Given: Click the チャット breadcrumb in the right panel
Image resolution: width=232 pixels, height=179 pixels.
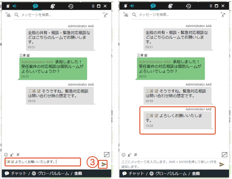Looking at the screenshot, I should (134, 173).
